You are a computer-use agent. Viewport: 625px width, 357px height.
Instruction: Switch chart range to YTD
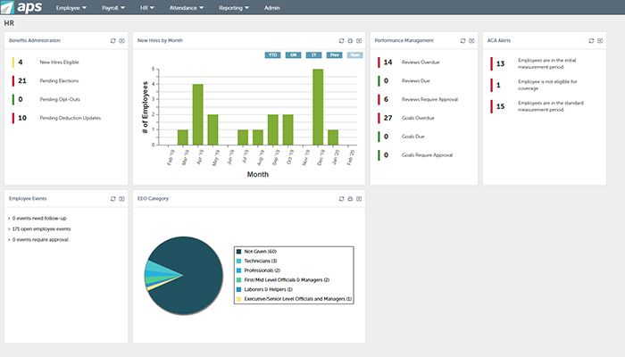click(272, 54)
